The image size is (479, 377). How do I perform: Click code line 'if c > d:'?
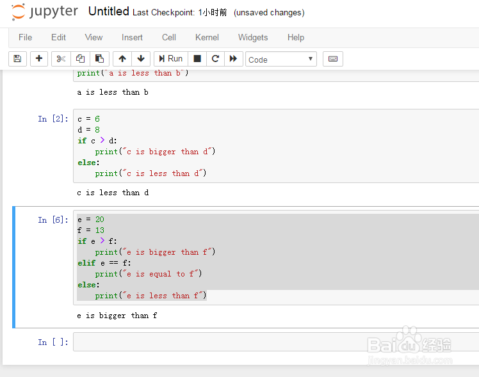(x=97, y=140)
